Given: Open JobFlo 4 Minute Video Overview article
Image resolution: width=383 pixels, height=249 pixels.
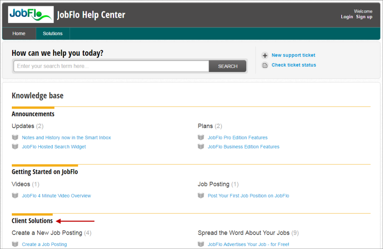Looking at the screenshot, I should click(x=57, y=196).
